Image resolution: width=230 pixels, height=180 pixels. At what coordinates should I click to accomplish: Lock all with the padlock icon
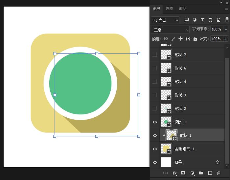click(x=195, y=39)
